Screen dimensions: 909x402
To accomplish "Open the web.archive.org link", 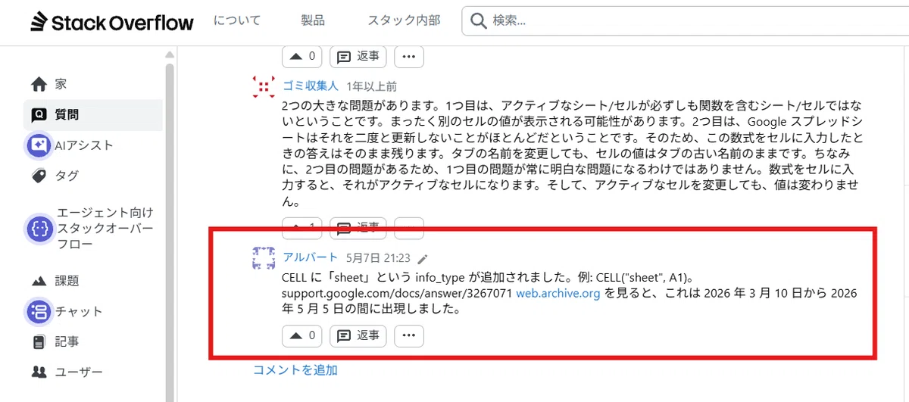I will [x=558, y=293].
